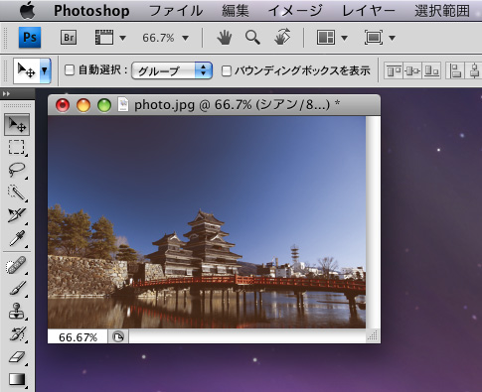Expand the tools panel with double arrows

(x=6, y=94)
